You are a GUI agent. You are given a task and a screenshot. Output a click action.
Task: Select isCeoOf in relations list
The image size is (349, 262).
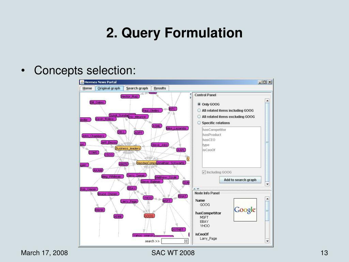pyautogui.click(x=209, y=150)
